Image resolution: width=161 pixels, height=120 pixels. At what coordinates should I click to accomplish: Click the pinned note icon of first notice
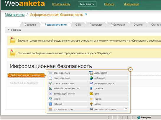[x=13, y=40]
